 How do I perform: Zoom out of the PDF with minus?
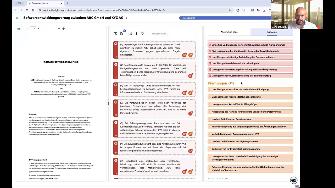coord(59,28)
